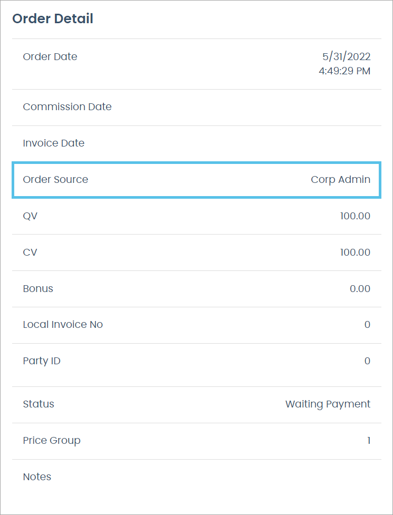Select the Commission Date row label

point(67,107)
